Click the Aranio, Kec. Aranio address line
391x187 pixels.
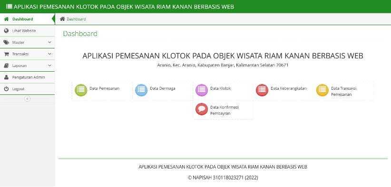tap(223, 65)
